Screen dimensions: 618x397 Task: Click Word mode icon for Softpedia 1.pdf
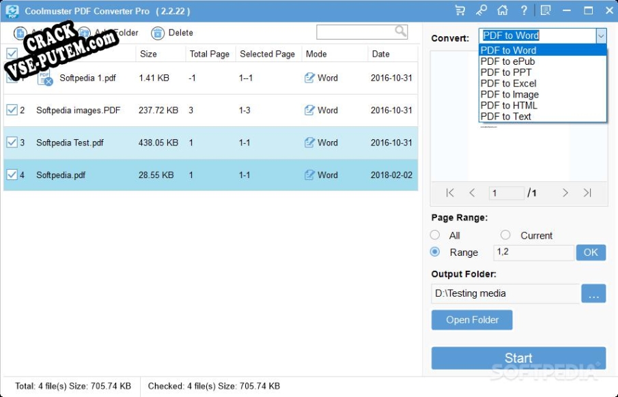309,78
